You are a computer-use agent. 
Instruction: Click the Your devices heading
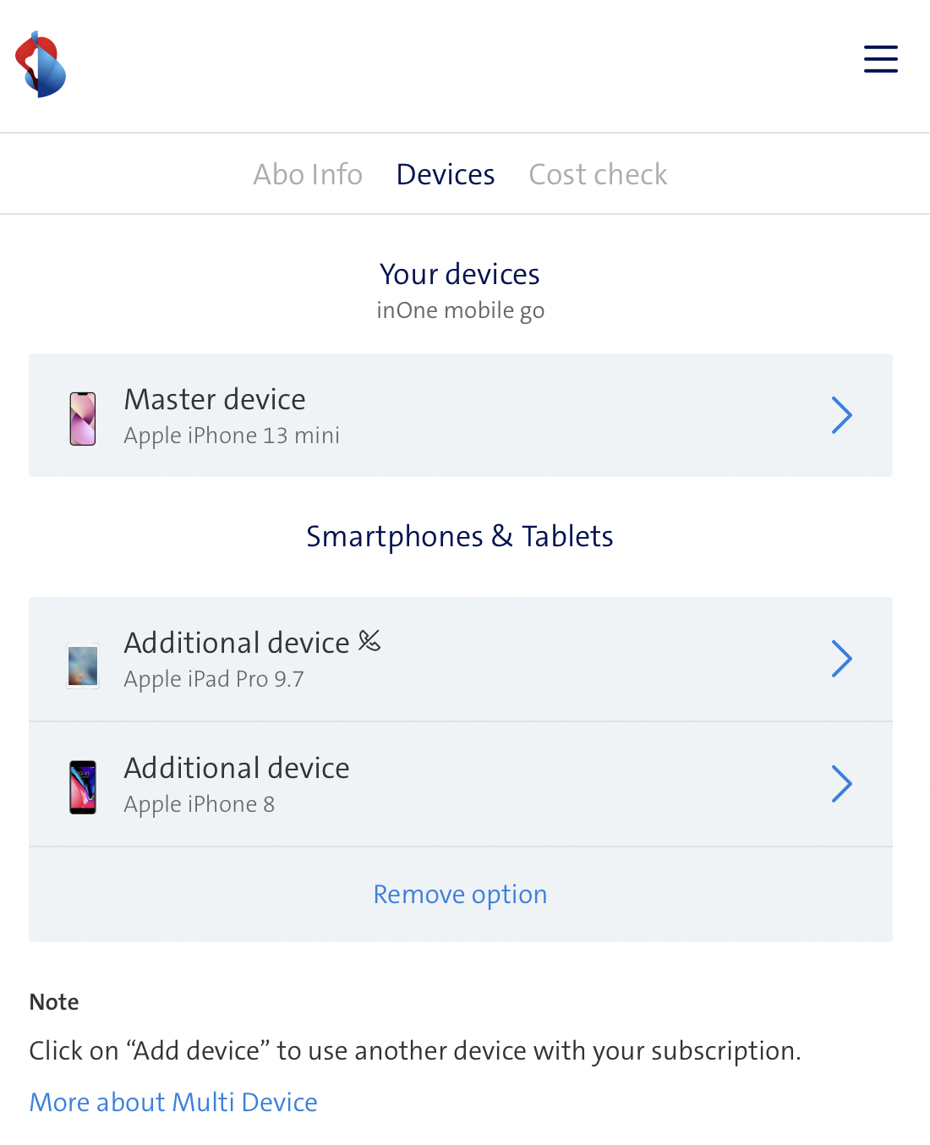pyautogui.click(x=460, y=274)
